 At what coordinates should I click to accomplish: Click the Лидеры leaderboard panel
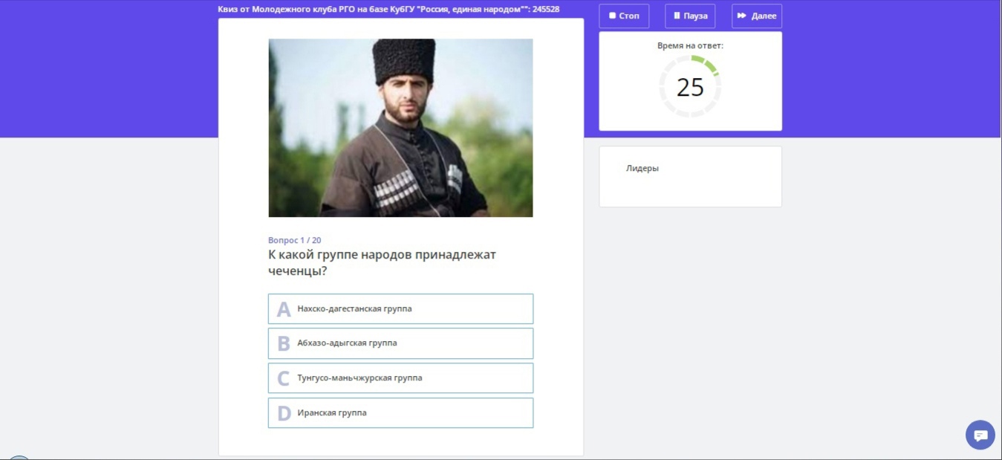pos(690,176)
